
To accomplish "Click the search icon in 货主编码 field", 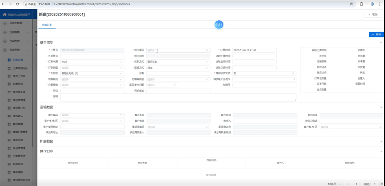I will tap(207, 50).
